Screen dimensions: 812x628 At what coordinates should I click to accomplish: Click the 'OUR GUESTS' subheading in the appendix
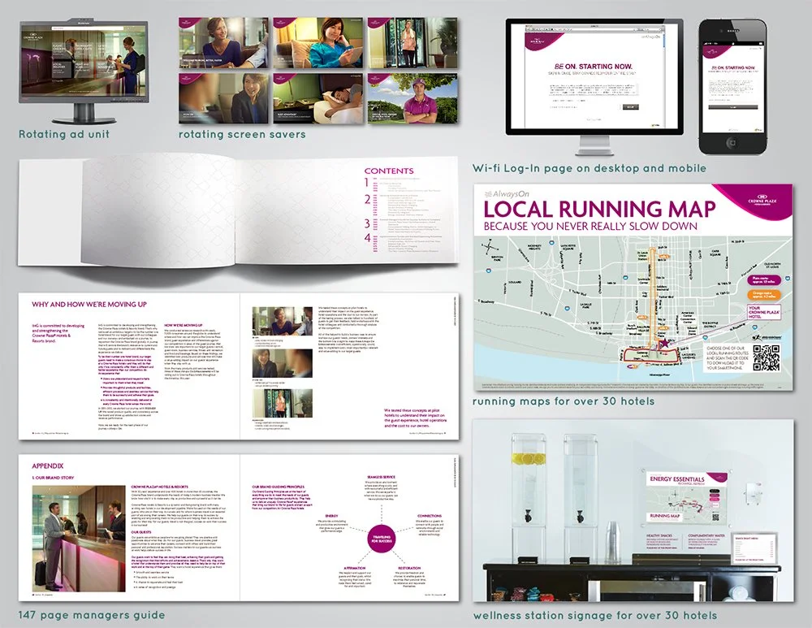(141, 532)
